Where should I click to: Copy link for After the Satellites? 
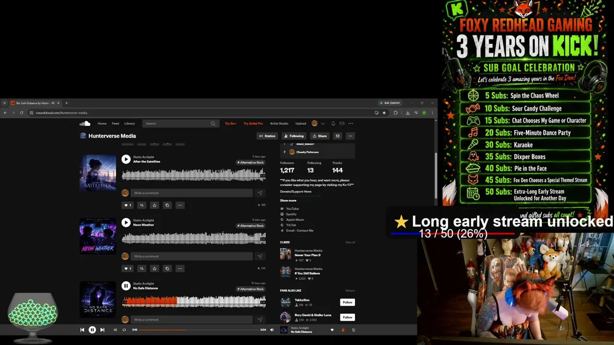tap(167, 205)
